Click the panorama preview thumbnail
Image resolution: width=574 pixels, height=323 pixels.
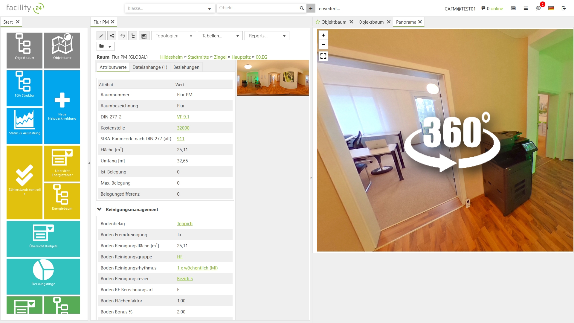[273, 78]
